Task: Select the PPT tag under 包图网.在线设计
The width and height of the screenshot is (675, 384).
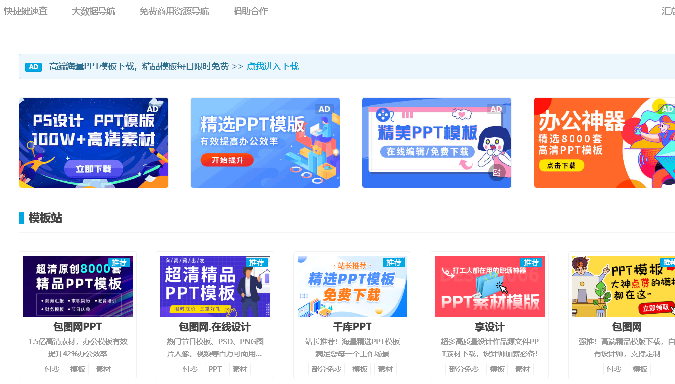Action: [215, 369]
